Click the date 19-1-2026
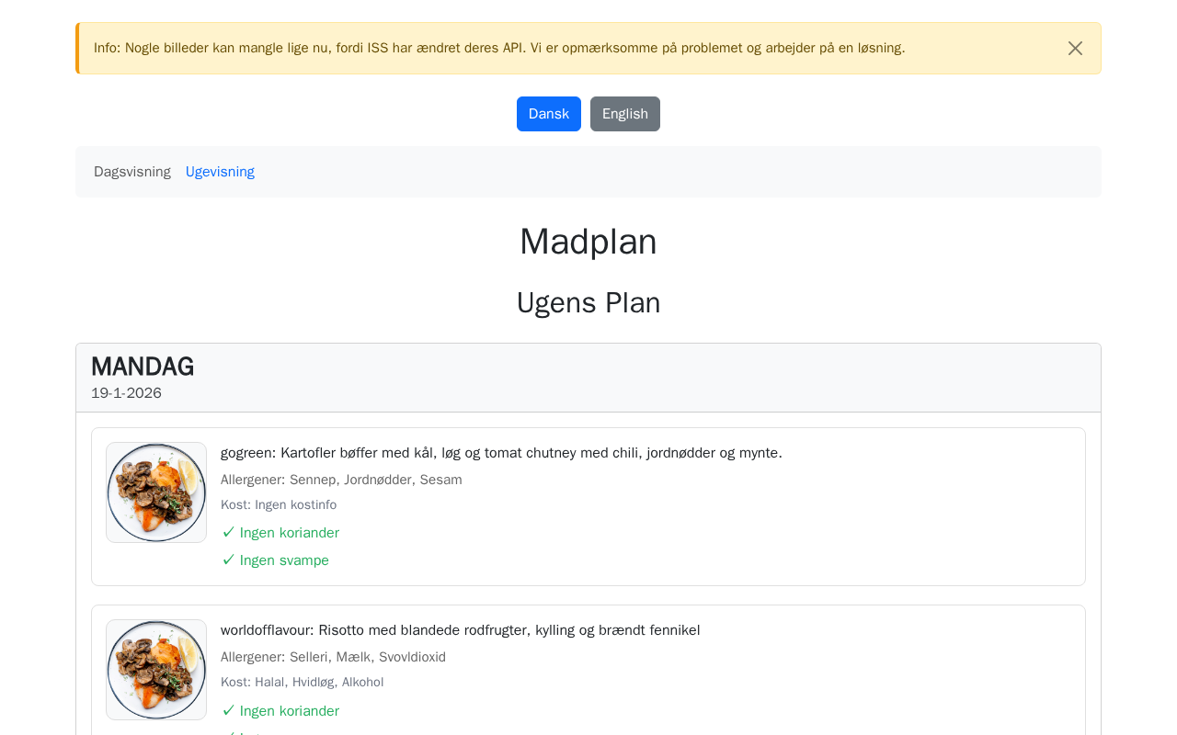Screen dimensions: 1177x735 point(126,393)
